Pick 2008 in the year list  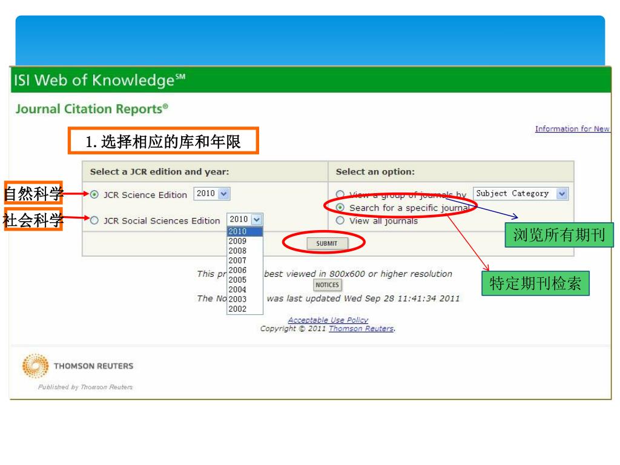tap(245, 251)
